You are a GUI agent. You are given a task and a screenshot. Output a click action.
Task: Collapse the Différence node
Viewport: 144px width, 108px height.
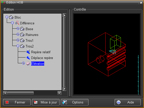pos(13,23)
